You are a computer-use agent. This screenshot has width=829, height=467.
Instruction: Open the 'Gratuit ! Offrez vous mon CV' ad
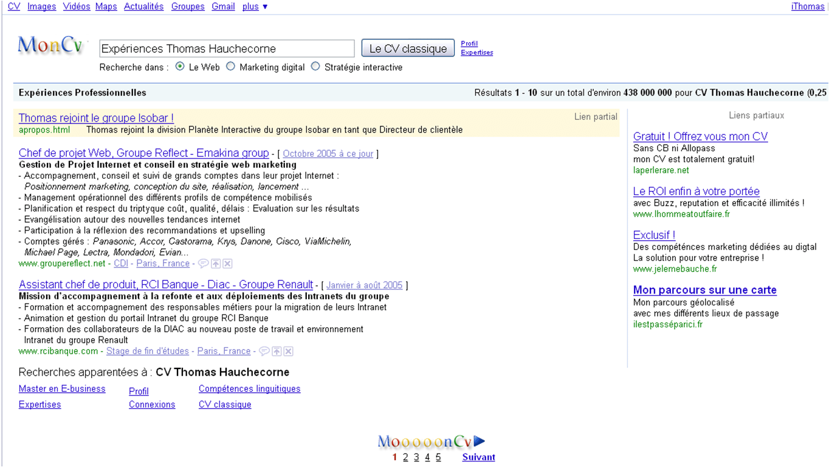[x=700, y=136]
